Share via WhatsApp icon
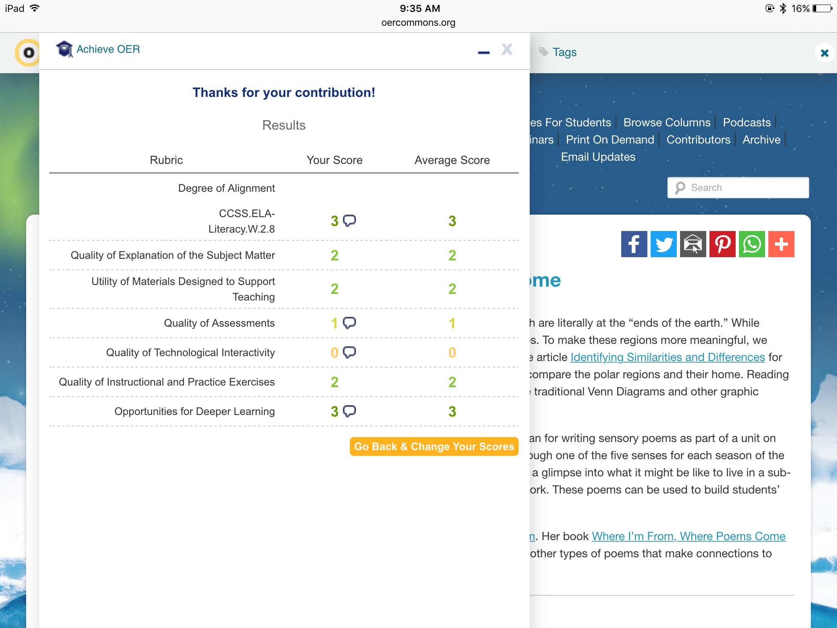The width and height of the screenshot is (837, 628). (x=752, y=244)
